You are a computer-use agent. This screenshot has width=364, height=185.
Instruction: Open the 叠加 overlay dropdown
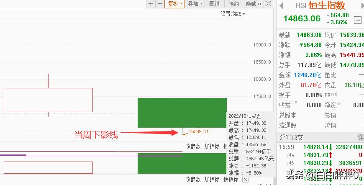tap(195, 4)
